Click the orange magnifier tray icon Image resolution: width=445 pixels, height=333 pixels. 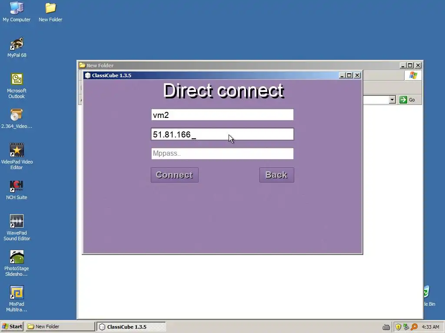pyautogui.click(x=414, y=327)
